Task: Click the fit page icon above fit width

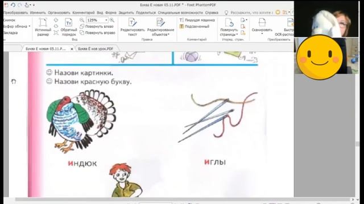Action: coord(56,20)
